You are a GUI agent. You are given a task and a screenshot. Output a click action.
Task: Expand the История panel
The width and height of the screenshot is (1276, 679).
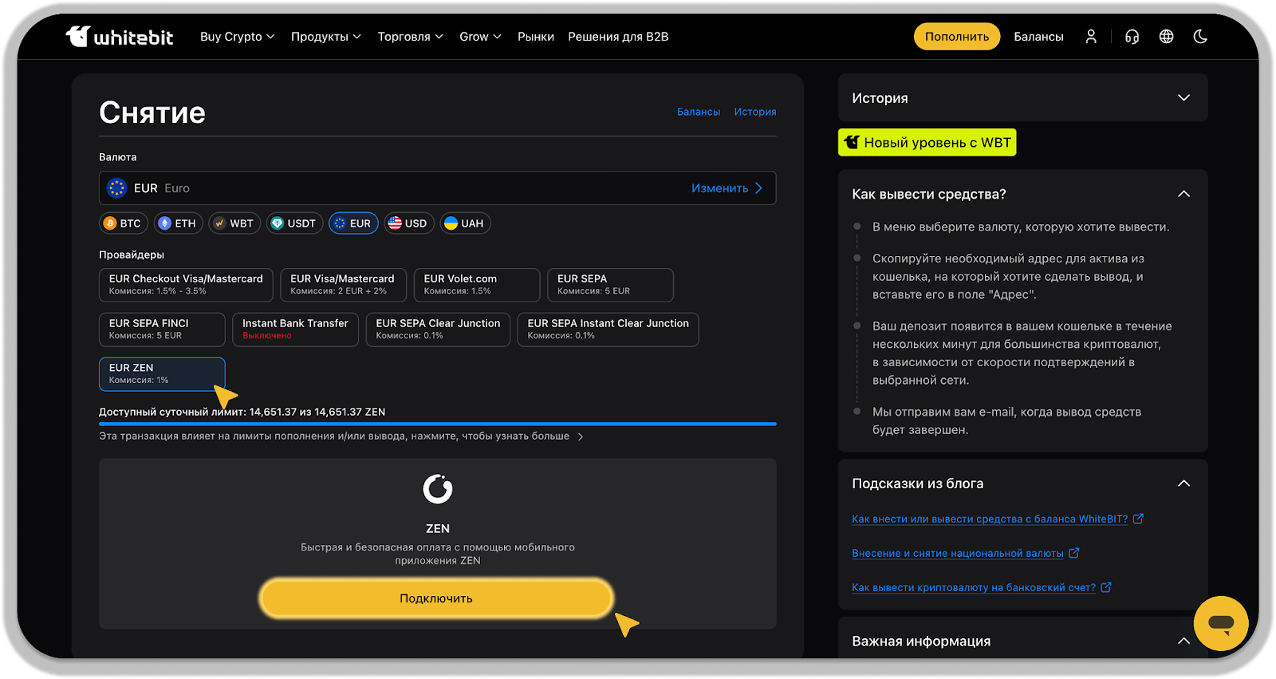point(1022,98)
